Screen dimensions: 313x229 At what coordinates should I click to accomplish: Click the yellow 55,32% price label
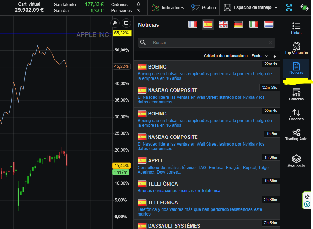click(122, 33)
